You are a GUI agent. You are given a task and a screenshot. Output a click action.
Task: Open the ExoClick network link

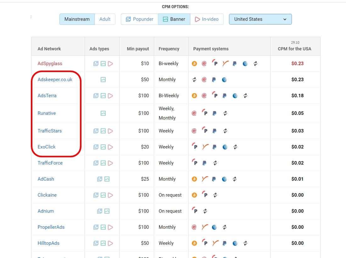(47, 147)
